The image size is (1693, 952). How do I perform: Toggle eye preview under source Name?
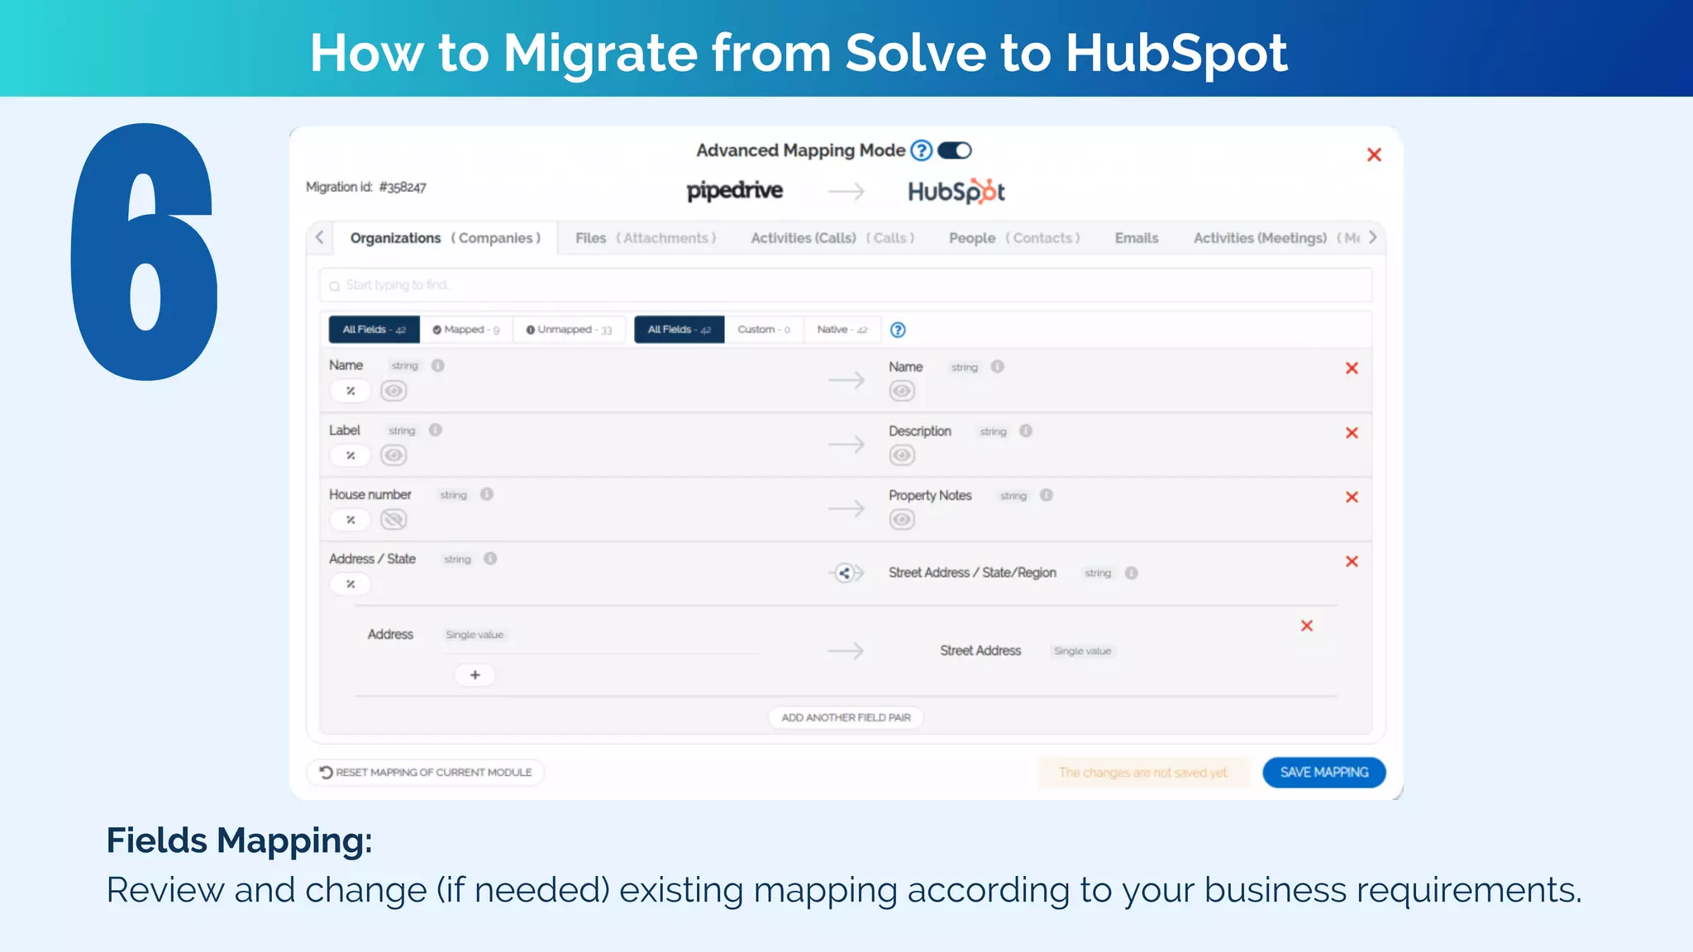coord(393,391)
